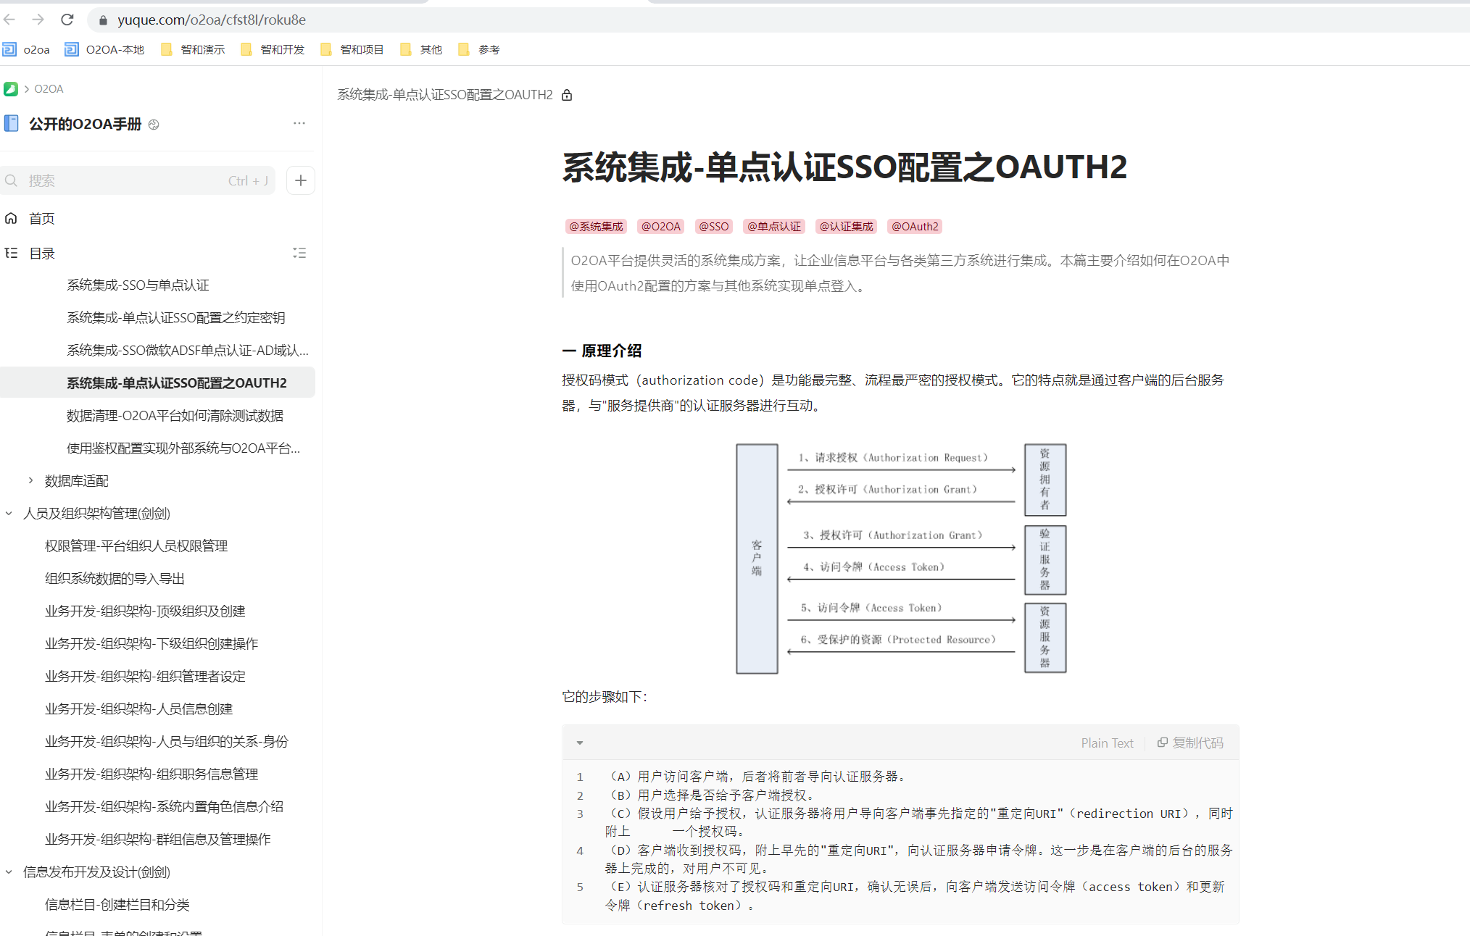The height and width of the screenshot is (936, 1470).
Task: Collapse 信息发布开发及设计(剑剑) section
Action: pyautogui.click(x=9, y=872)
